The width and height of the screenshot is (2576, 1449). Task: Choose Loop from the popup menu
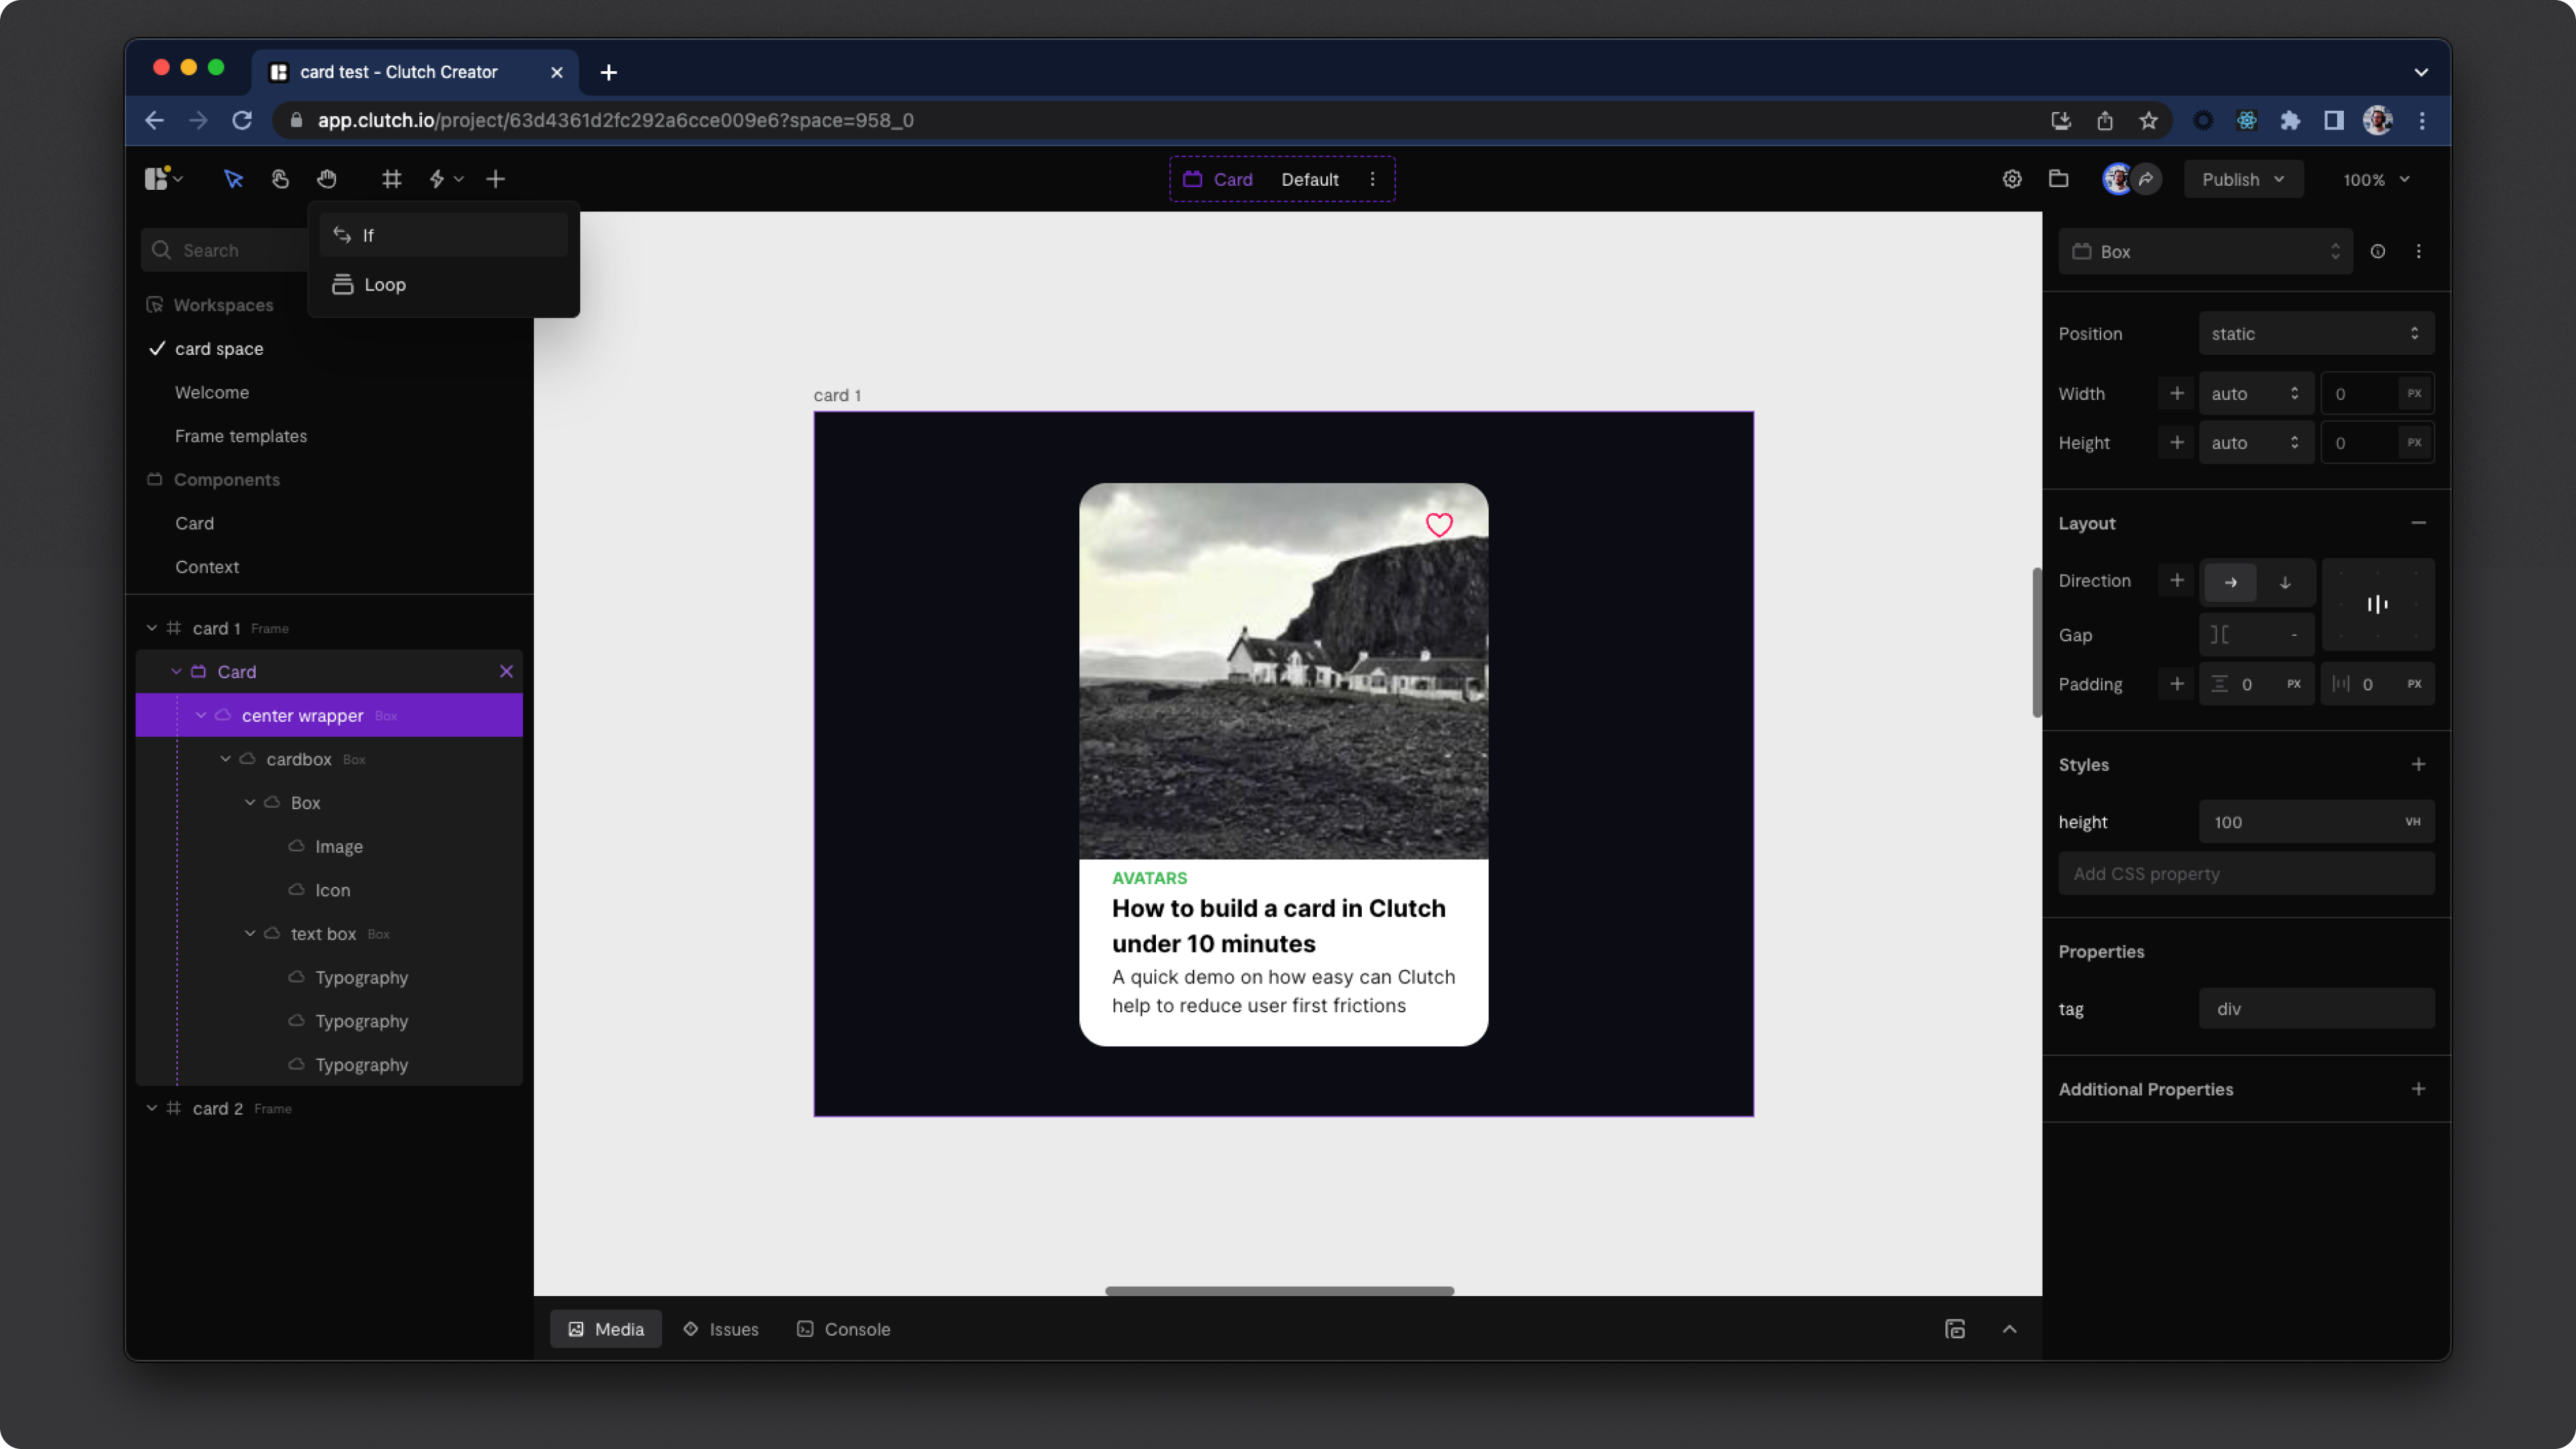tap(385, 285)
